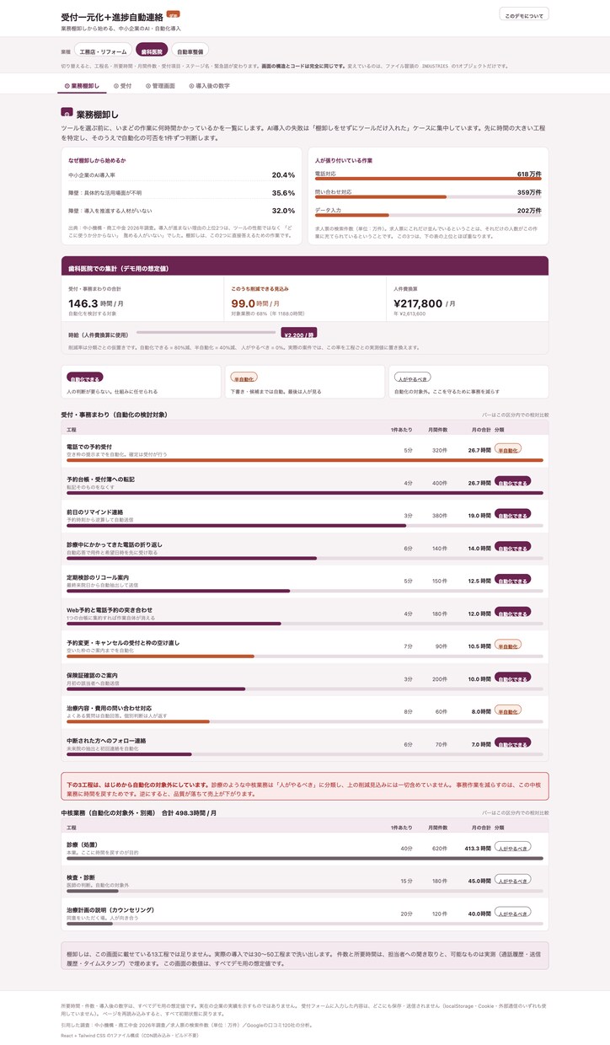Select the 歯科医院 industry pill
The height and width of the screenshot is (1045, 610).
tap(152, 51)
